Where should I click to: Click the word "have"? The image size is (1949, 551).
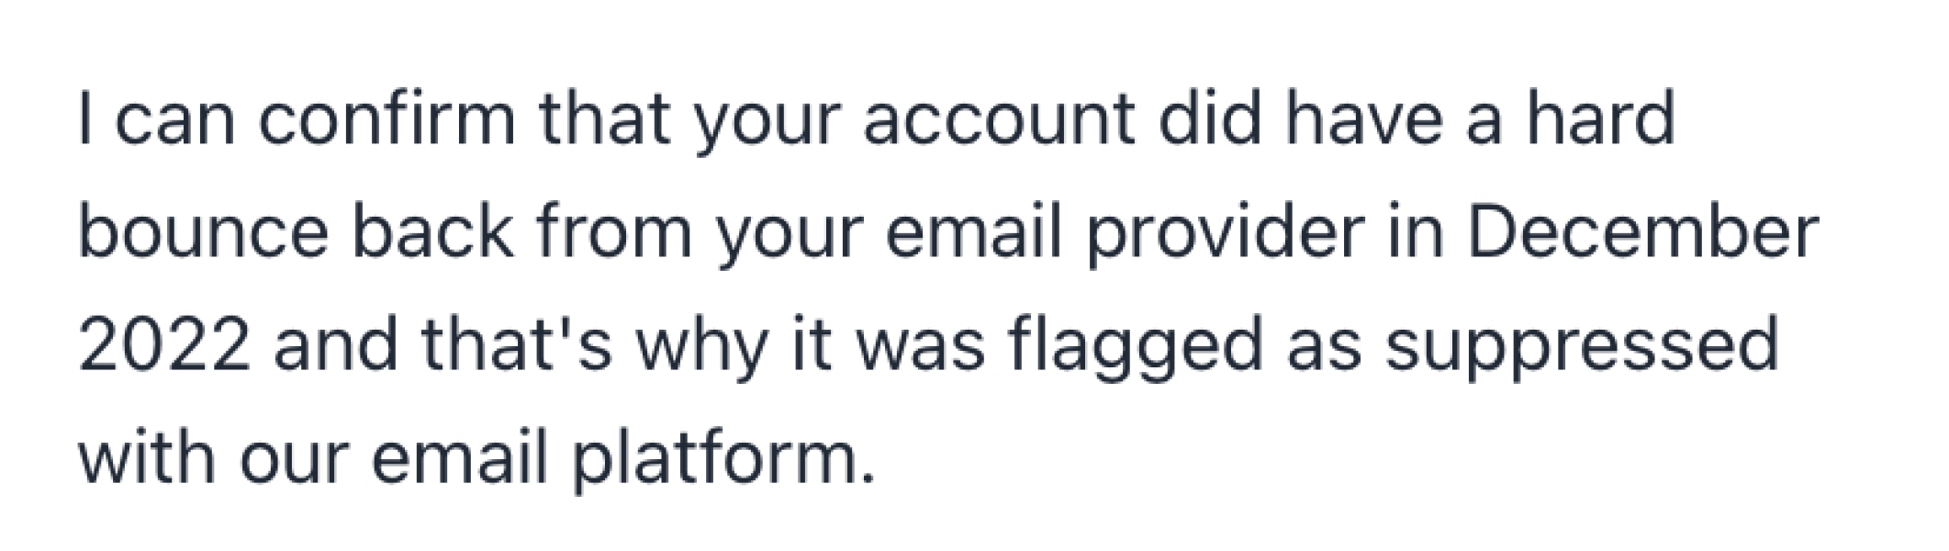click(x=1364, y=120)
